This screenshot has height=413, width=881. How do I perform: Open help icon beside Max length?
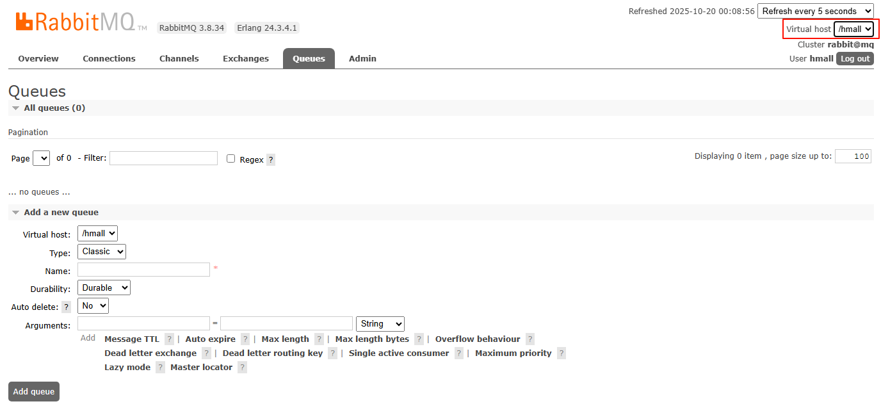tap(319, 339)
